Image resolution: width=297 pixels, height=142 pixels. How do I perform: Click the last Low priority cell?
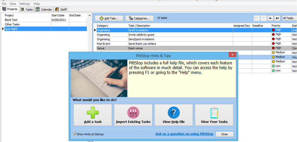[x=281, y=71]
